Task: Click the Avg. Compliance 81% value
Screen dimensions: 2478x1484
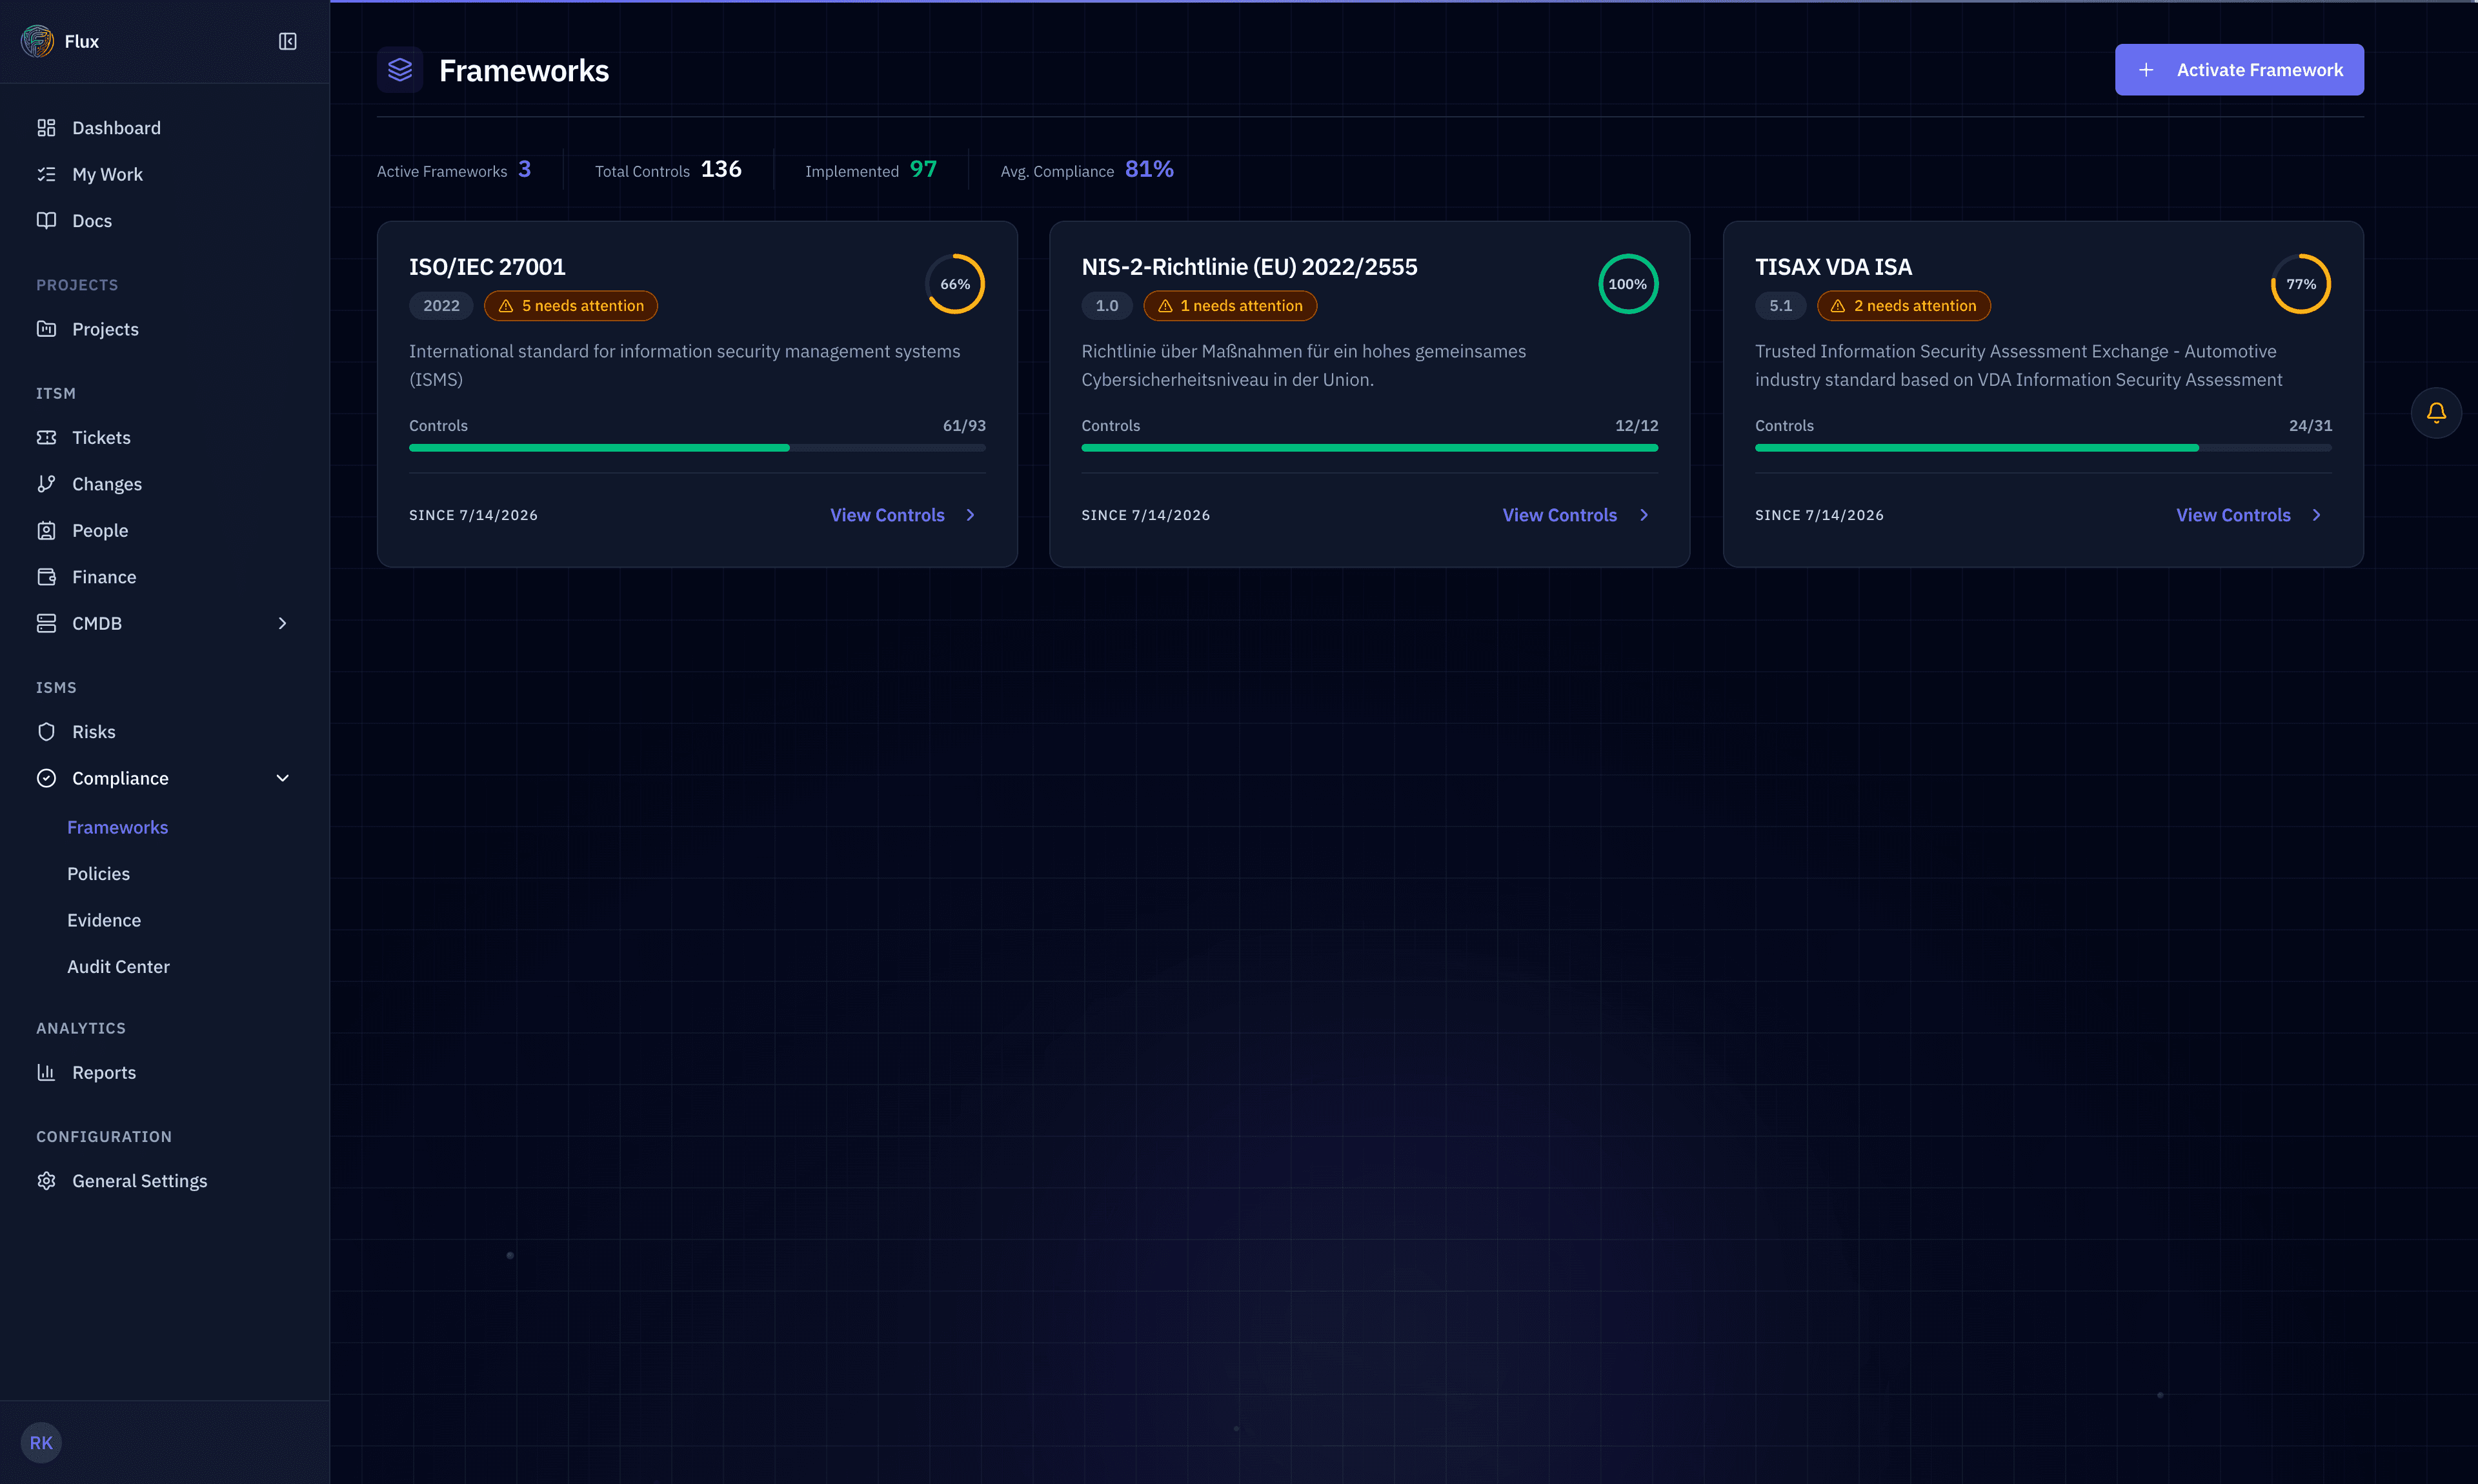Action: (x=1149, y=169)
